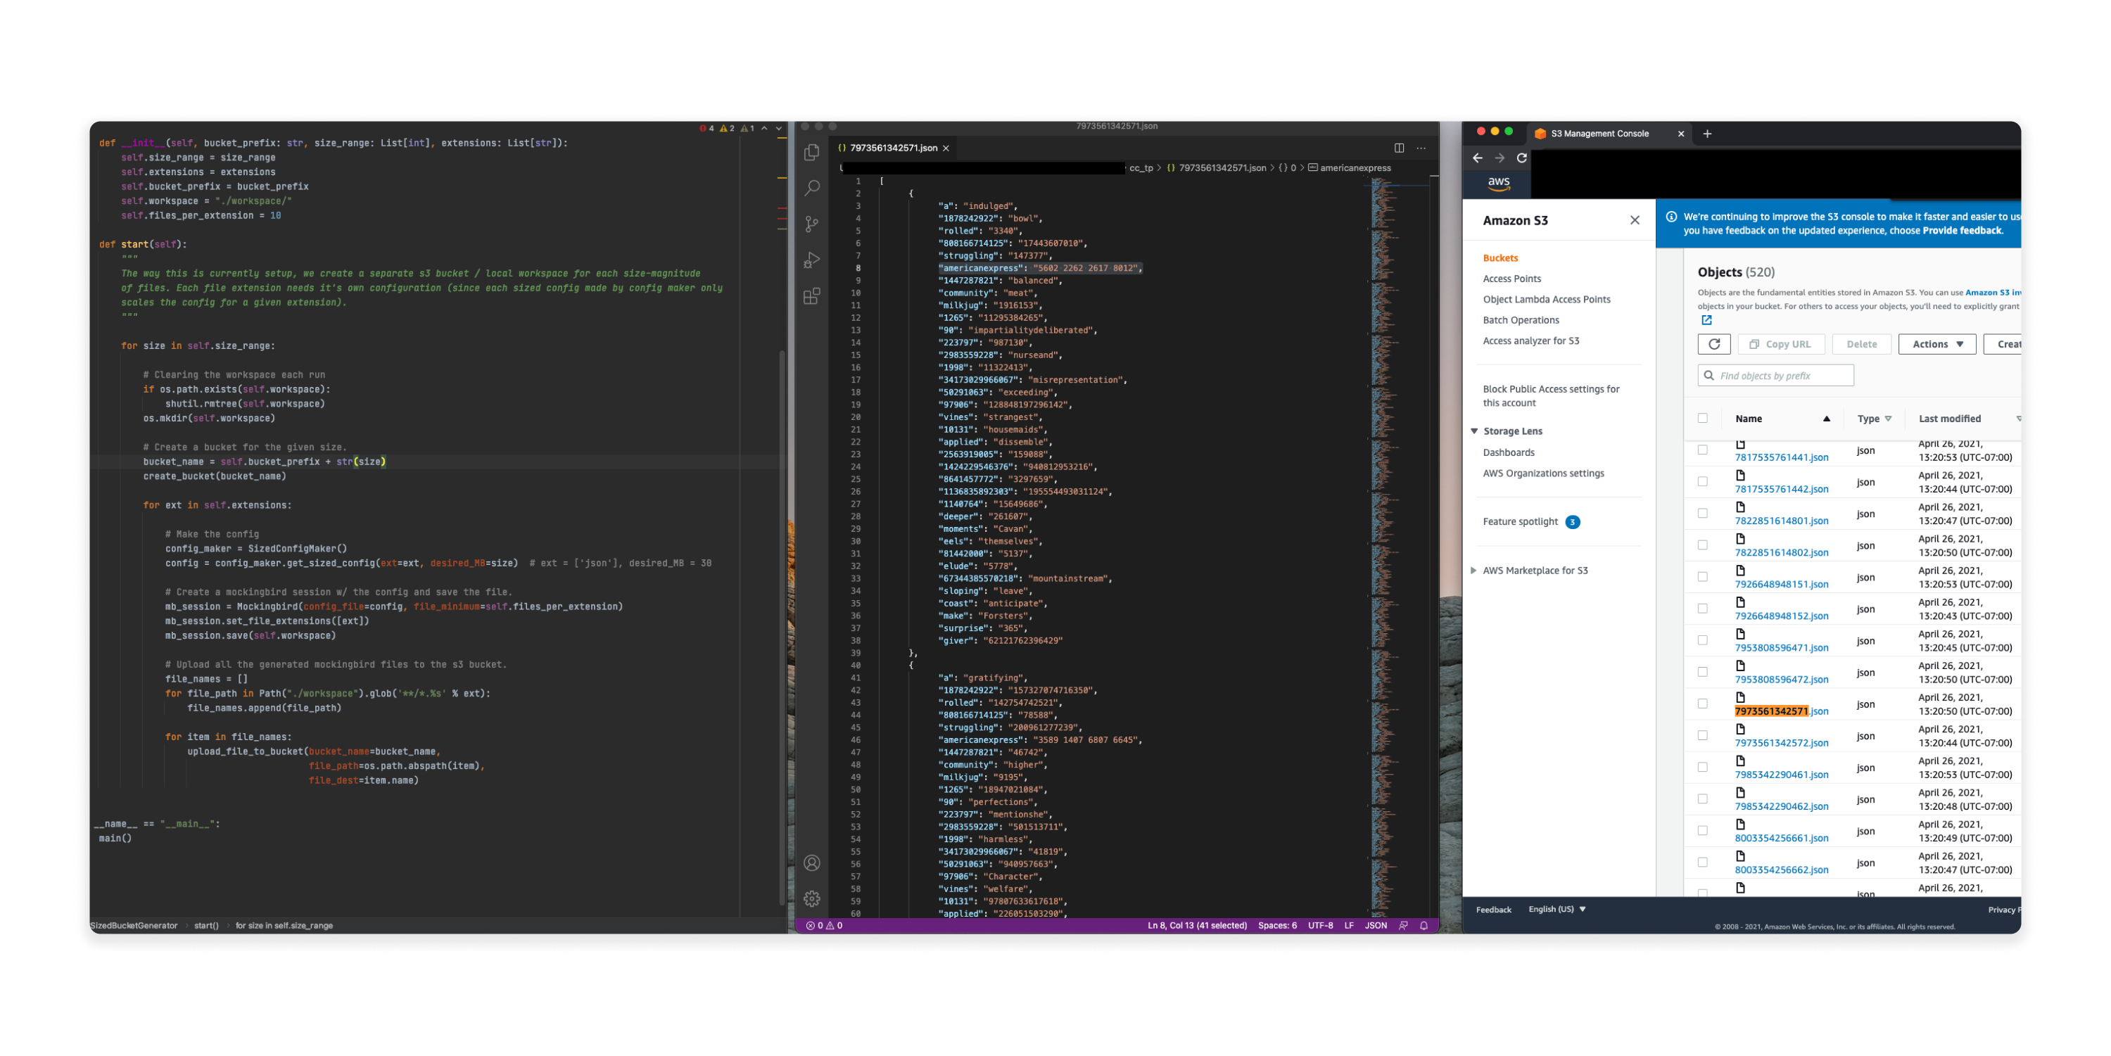Screen dimensions: 2111x1056
Task: Click the VS Code feedback icon in status bar
Action: 1403,926
